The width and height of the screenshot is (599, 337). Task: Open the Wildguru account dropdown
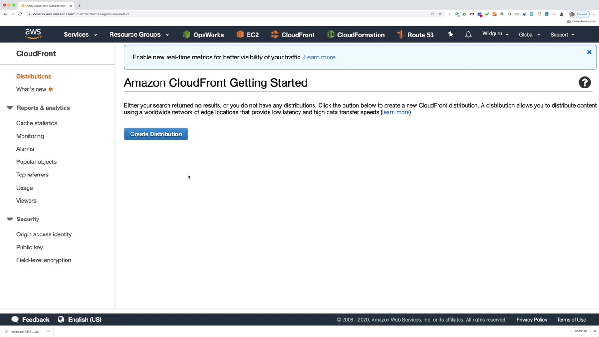495,34
